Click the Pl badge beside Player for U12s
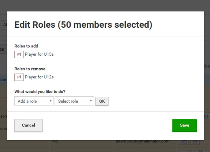Screen dimensions: 210x152 [19, 77]
